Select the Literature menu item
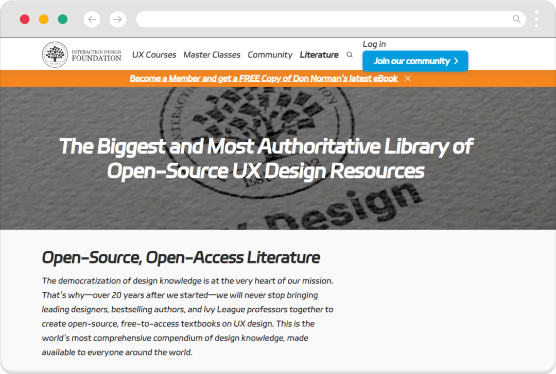The height and width of the screenshot is (374, 556). (x=319, y=55)
